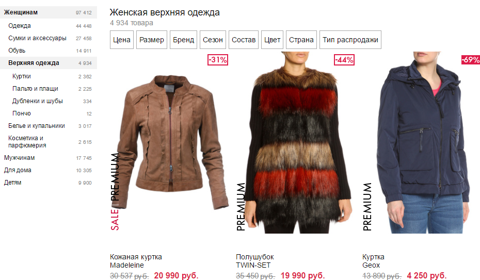Open the Размер filter dropdown
This screenshot has width=480, height=280.
(152, 40)
